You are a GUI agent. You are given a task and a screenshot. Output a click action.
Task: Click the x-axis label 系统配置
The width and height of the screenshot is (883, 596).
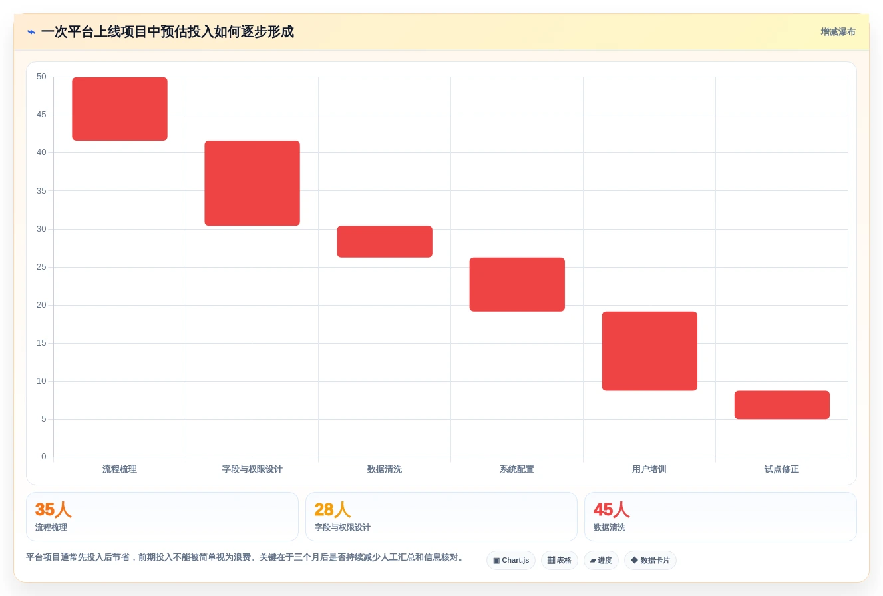point(517,469)
